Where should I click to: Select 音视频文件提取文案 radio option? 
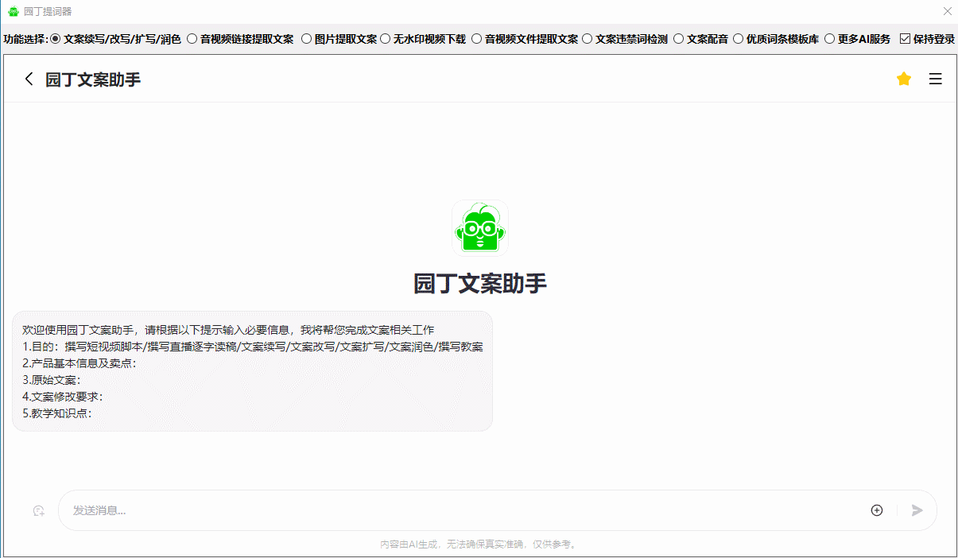coord(477,39)
